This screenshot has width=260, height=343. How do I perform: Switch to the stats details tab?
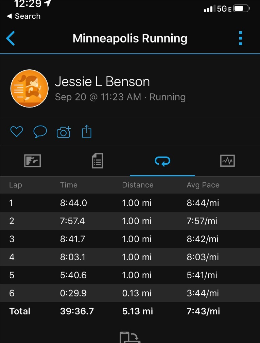coord(98,161)
